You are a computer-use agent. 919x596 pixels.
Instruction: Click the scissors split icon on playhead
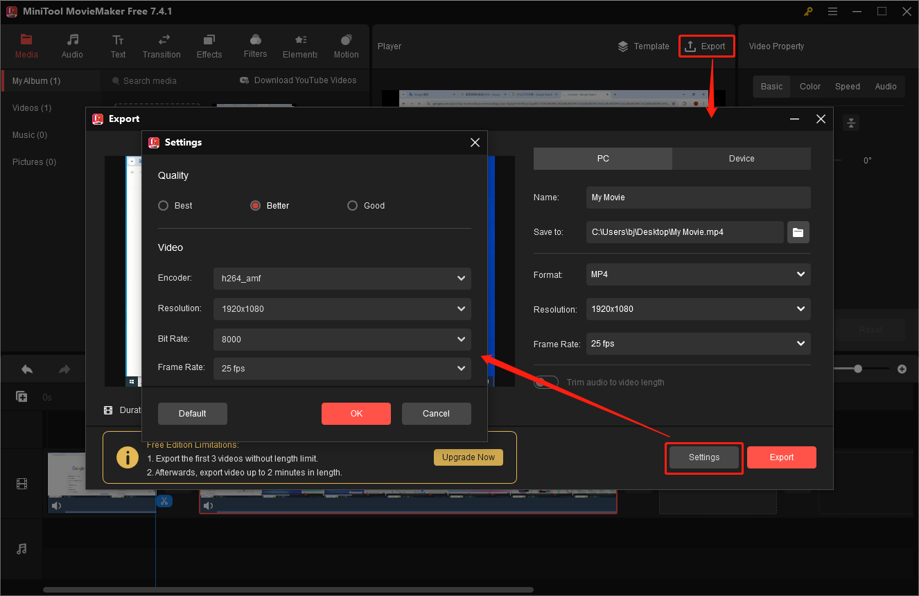click(164, 501)
